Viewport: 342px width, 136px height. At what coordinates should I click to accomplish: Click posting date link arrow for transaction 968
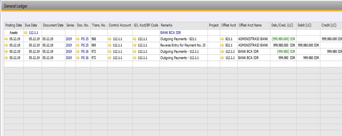[7, 39]
